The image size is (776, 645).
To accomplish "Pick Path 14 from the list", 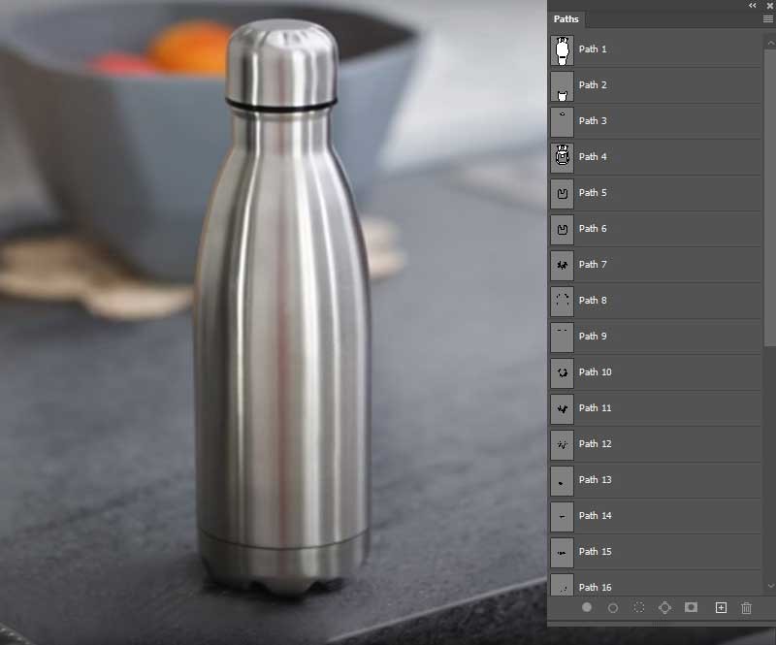I will coord(595,516).
